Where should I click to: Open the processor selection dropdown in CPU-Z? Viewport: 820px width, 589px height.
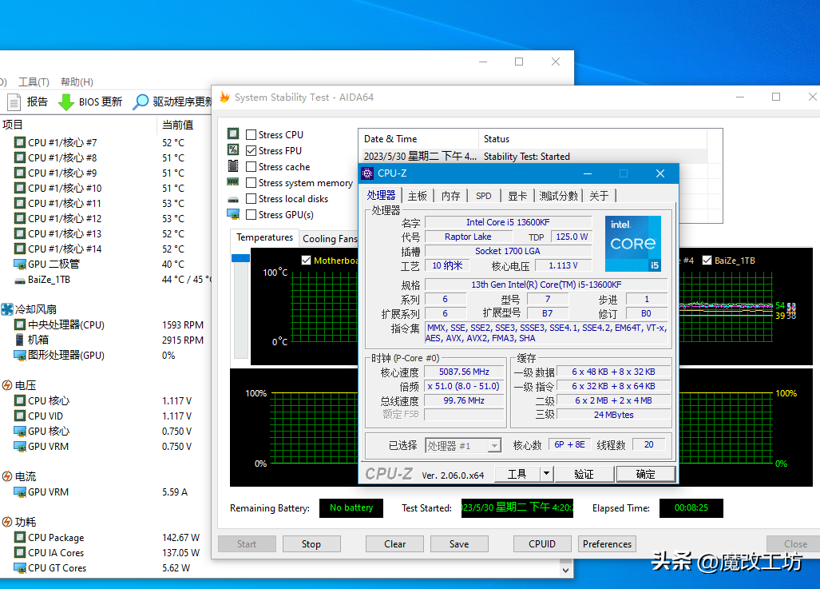pyautogui.click(x=494, y=446)
